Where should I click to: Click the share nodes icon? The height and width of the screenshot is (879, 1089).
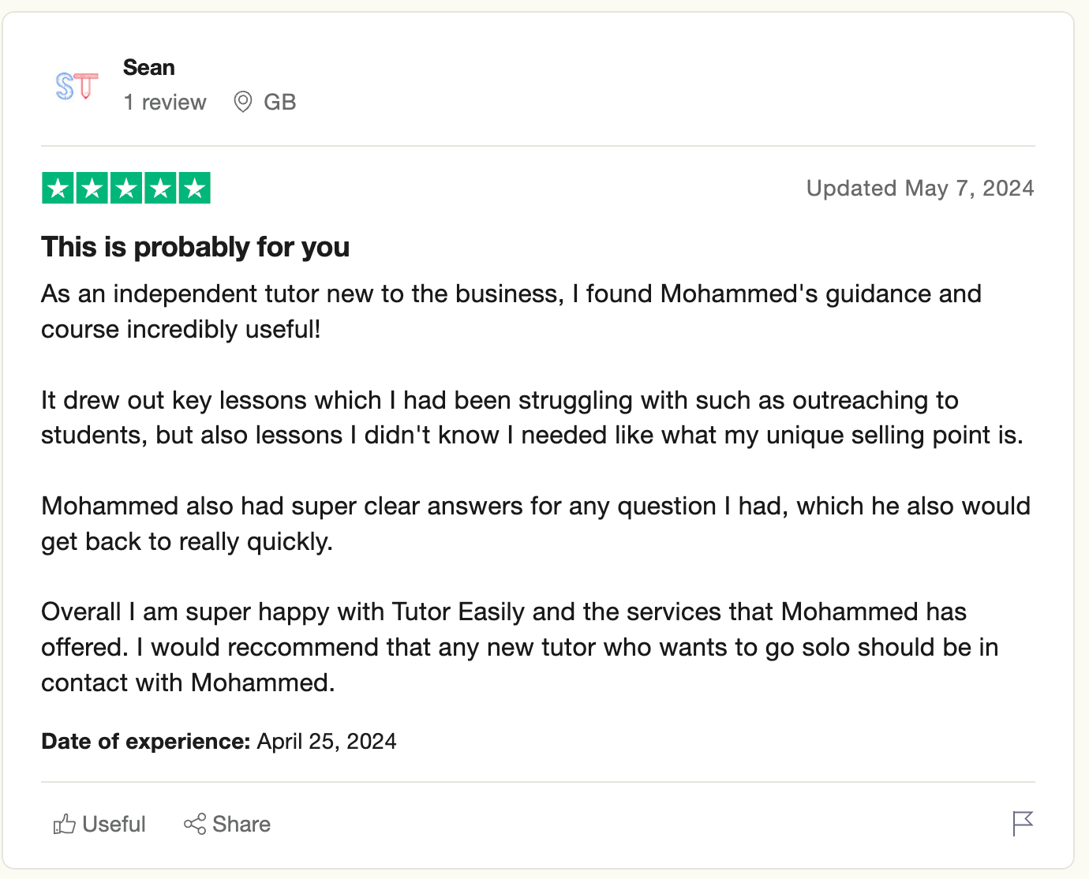pyautogui.click(x=194, y=825)
